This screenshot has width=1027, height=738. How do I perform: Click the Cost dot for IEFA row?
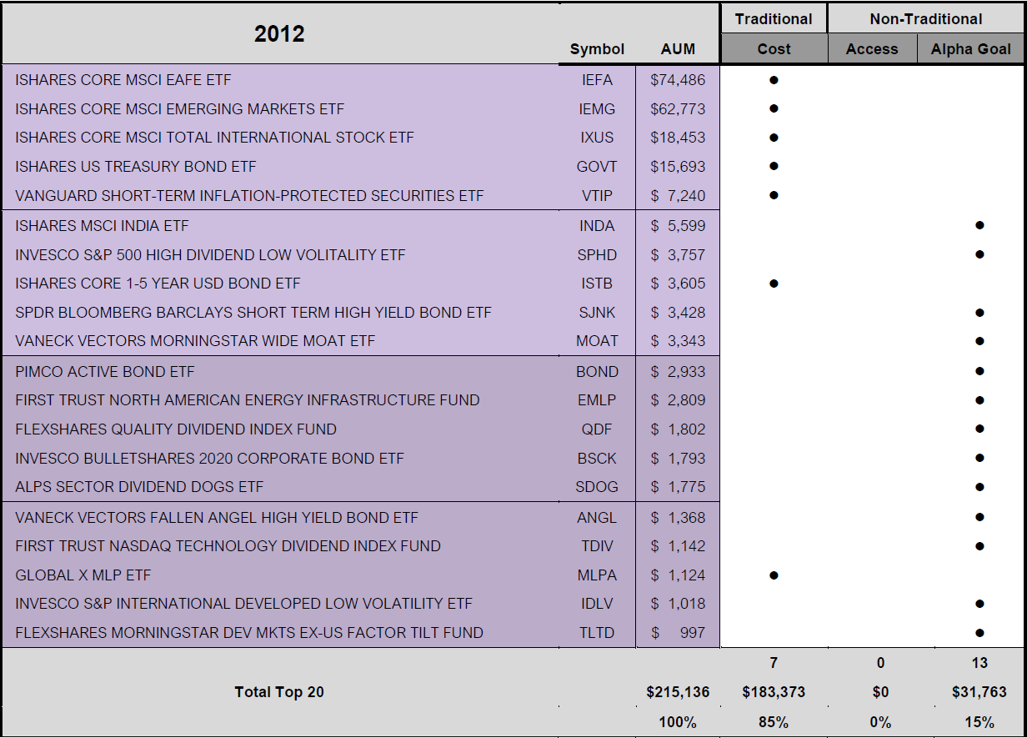774,80
